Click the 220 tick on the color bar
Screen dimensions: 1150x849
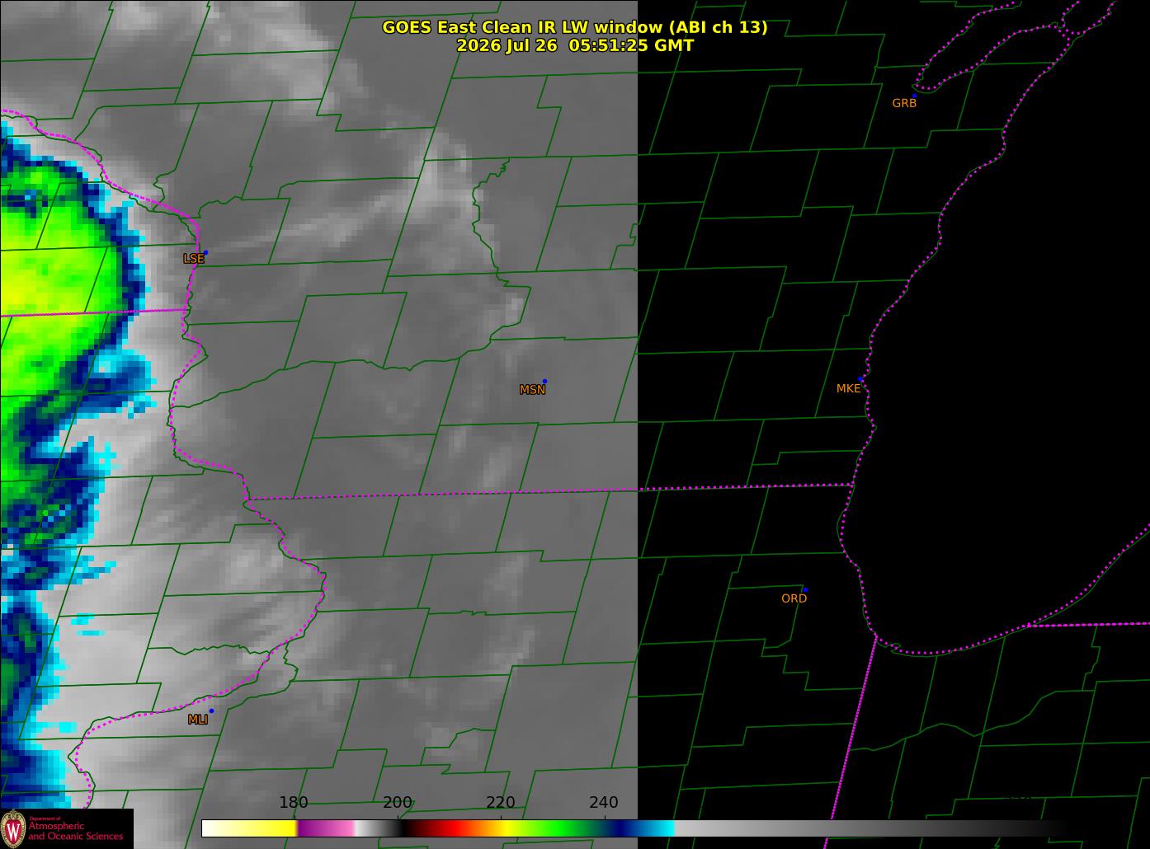(x=501, y=802)
